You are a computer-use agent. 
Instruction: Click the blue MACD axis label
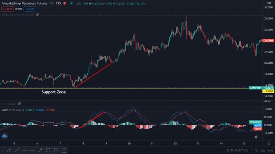(x=258, y=125)
